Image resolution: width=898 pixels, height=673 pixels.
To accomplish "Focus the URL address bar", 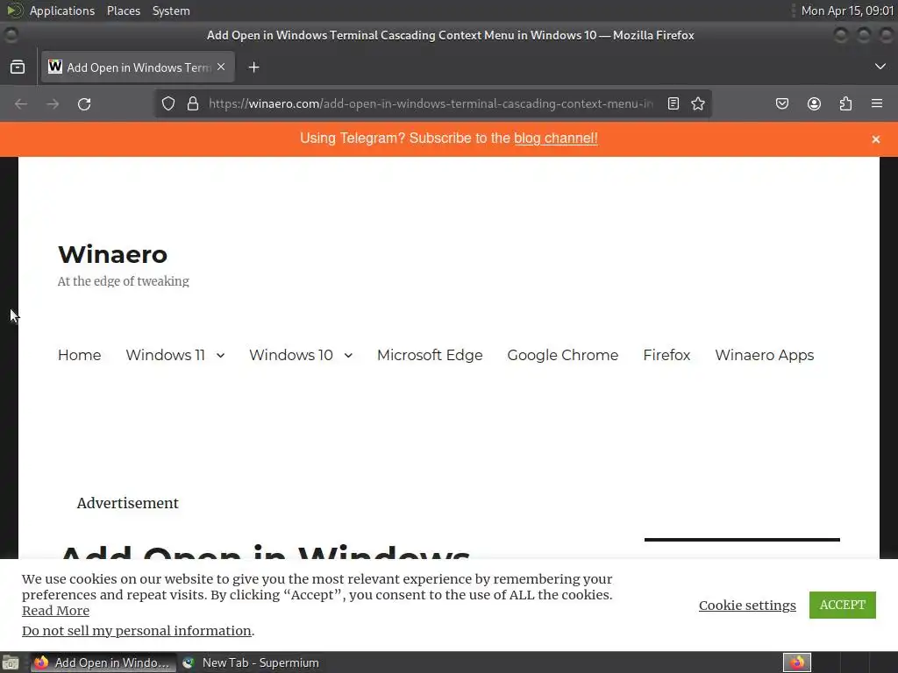I will pos(431,103).
